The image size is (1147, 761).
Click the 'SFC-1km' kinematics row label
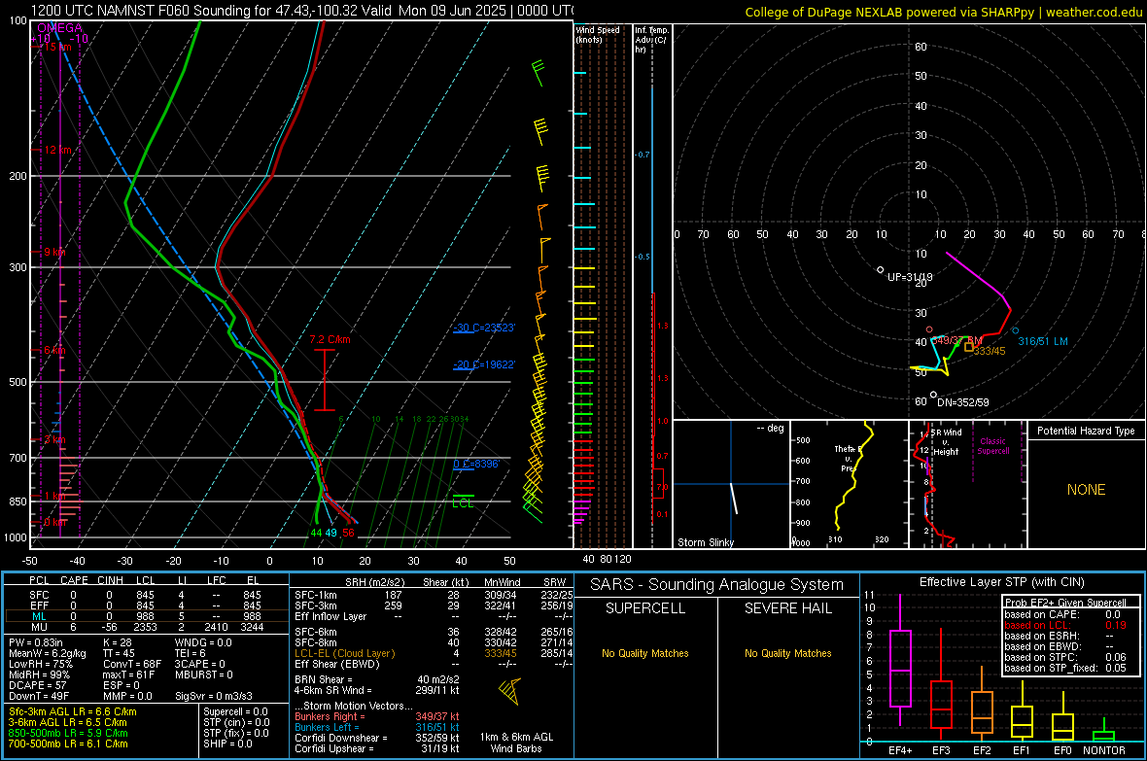pos(315,596)
